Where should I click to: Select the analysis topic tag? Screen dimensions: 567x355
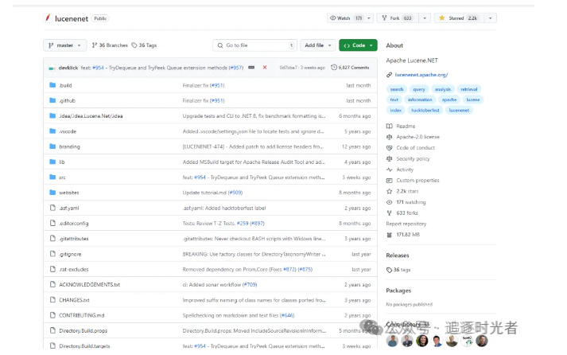tap(443, 89)
